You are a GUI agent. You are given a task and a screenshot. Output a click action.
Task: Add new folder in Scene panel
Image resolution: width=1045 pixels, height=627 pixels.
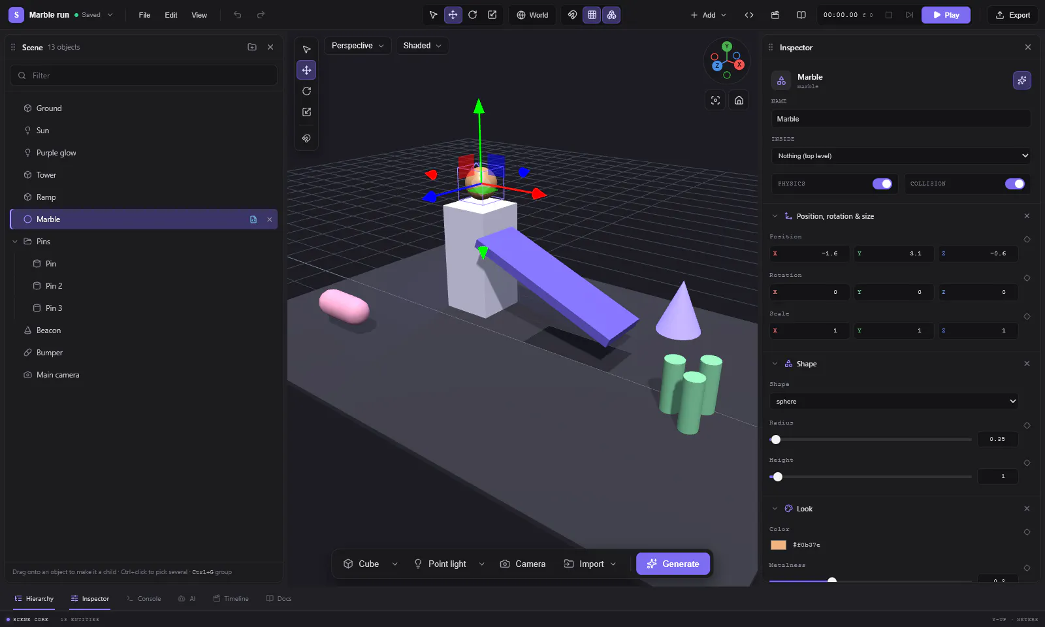[x=252, y=47]
